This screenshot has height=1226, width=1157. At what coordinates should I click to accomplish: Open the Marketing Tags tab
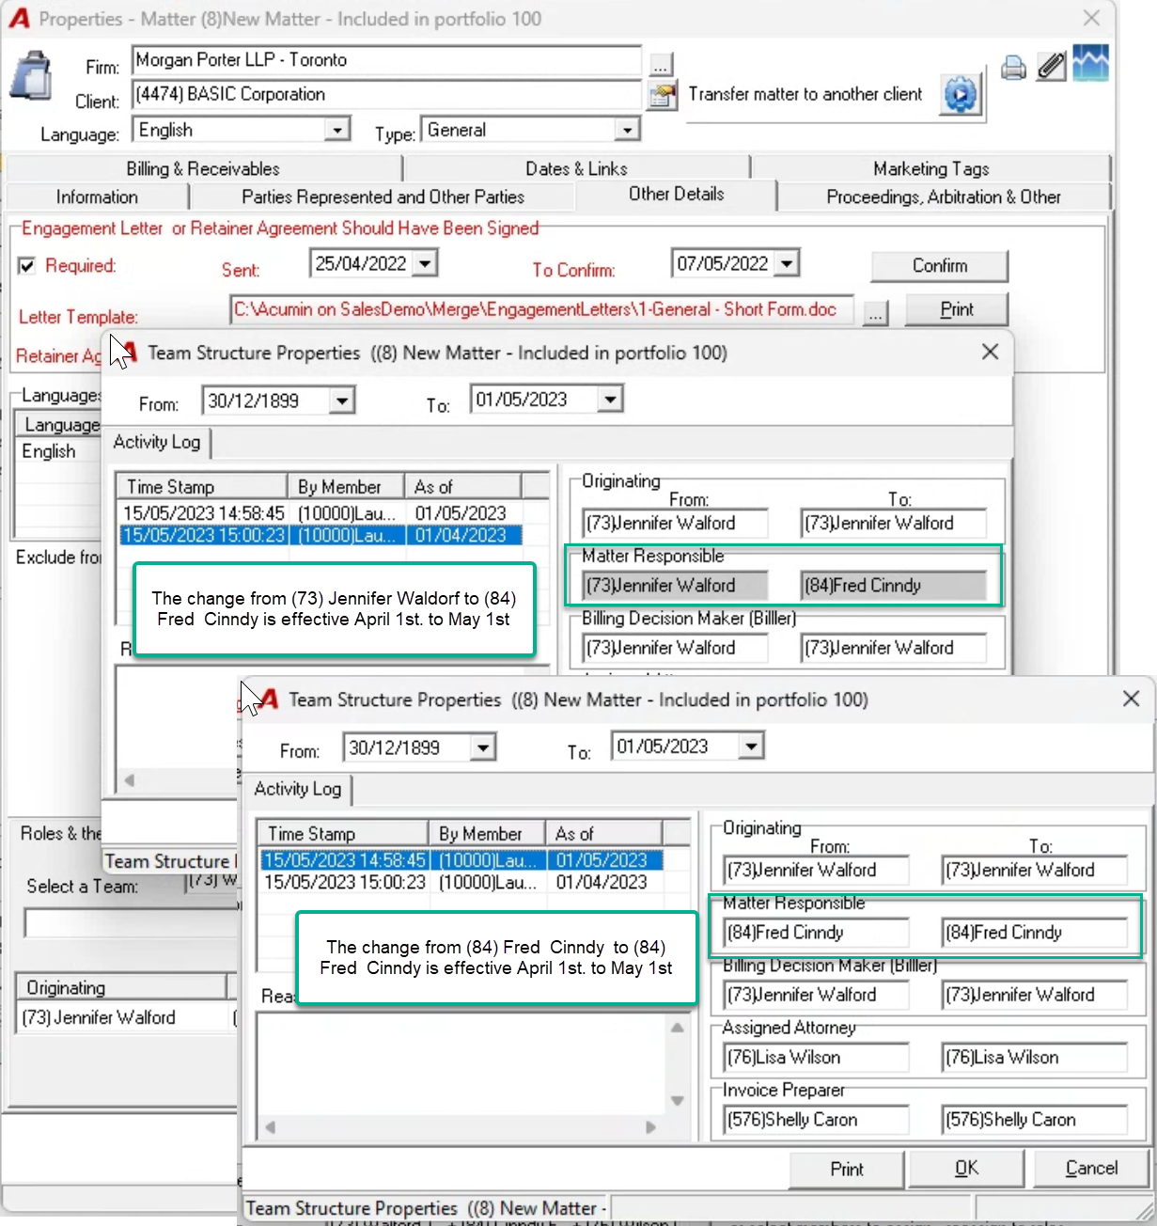point(930,169)
